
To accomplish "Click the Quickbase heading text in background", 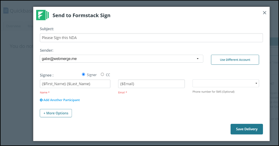I will (21, 11).
